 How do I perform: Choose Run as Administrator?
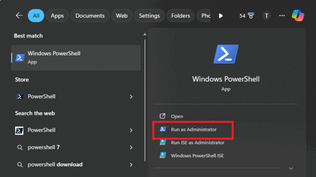pyautogui.click(x=194, y=129)
